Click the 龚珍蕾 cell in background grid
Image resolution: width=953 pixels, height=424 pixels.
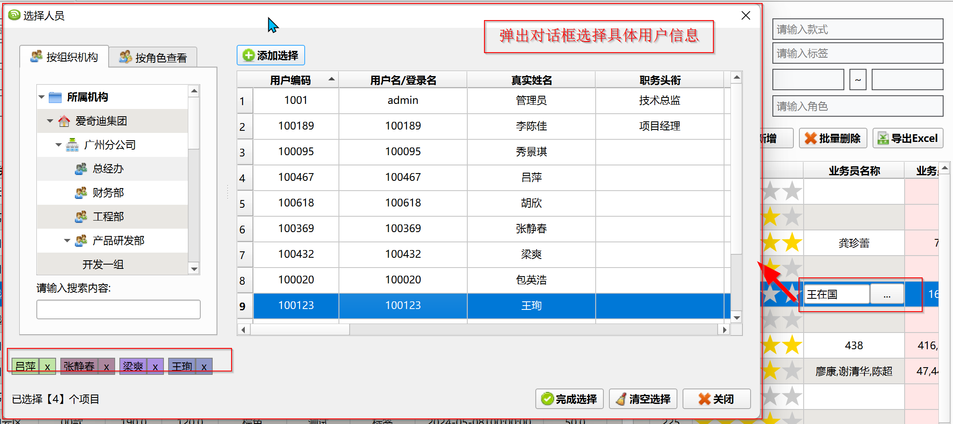pyautogui.click(x=854, y=243)
